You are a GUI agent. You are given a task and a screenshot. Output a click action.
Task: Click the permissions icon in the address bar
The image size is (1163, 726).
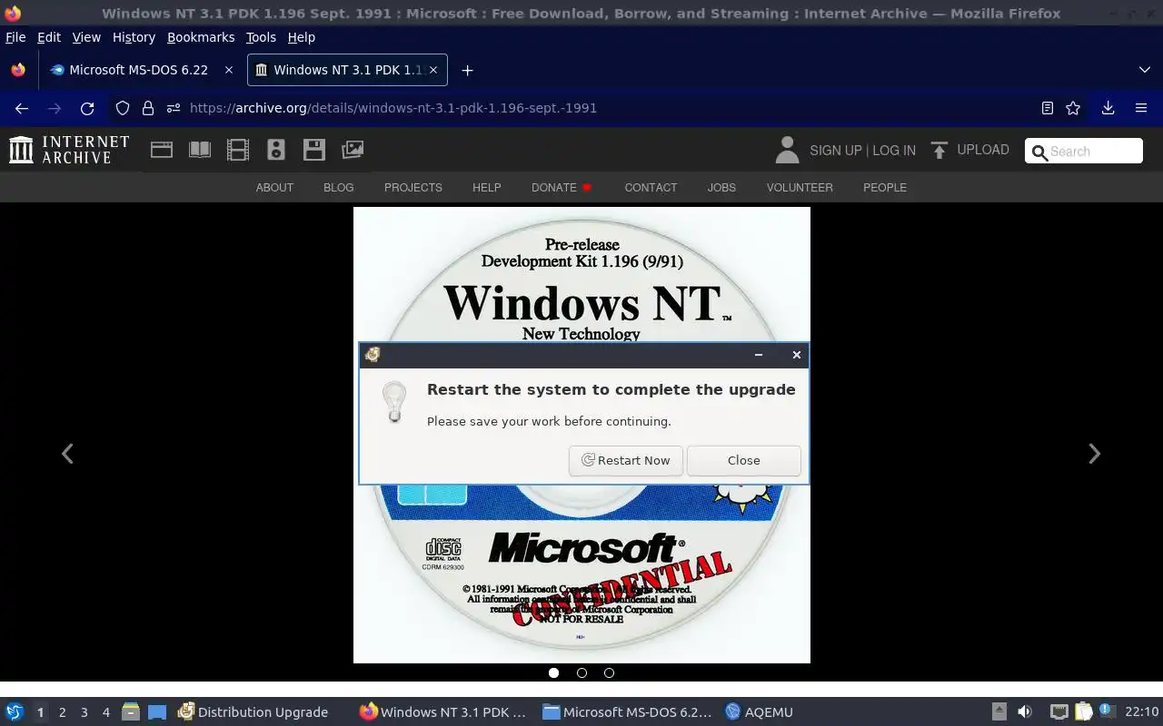(173, 108)
